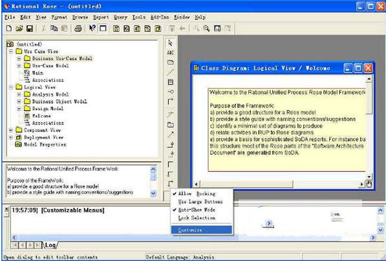Click the Welcome diagram vertical scroll-up arrow
This screenshot has height=261, width=386.
369,79
